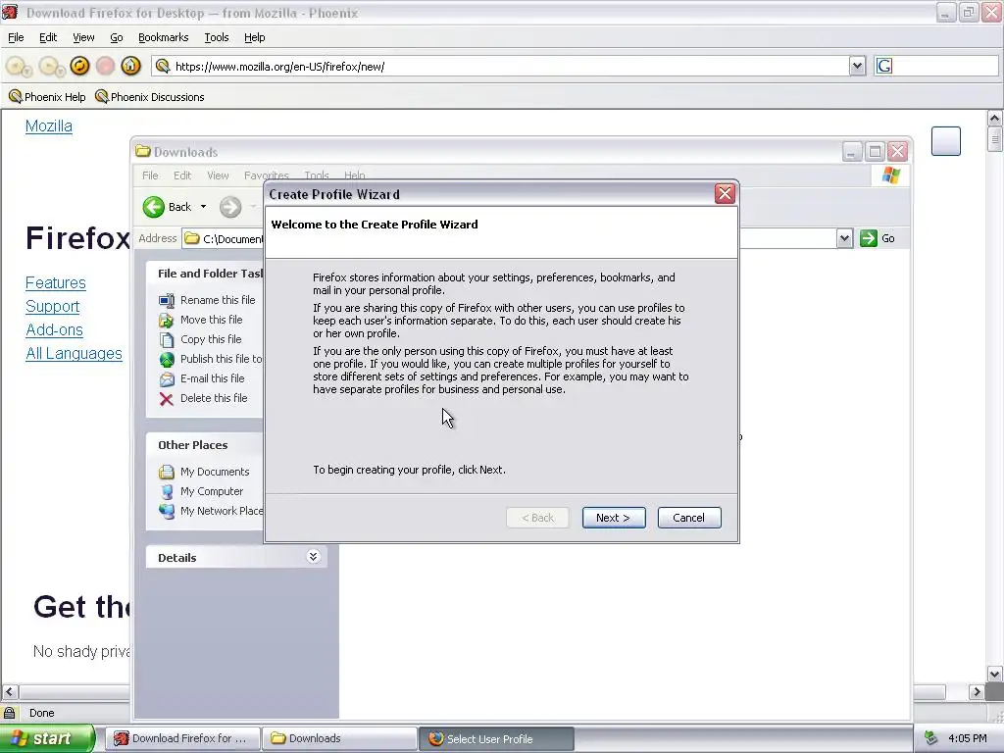Click the Phoenix vertical scrollbar down arrow

(994, 674)
